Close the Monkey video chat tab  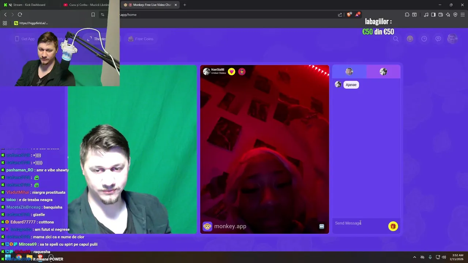coord(176,5)
